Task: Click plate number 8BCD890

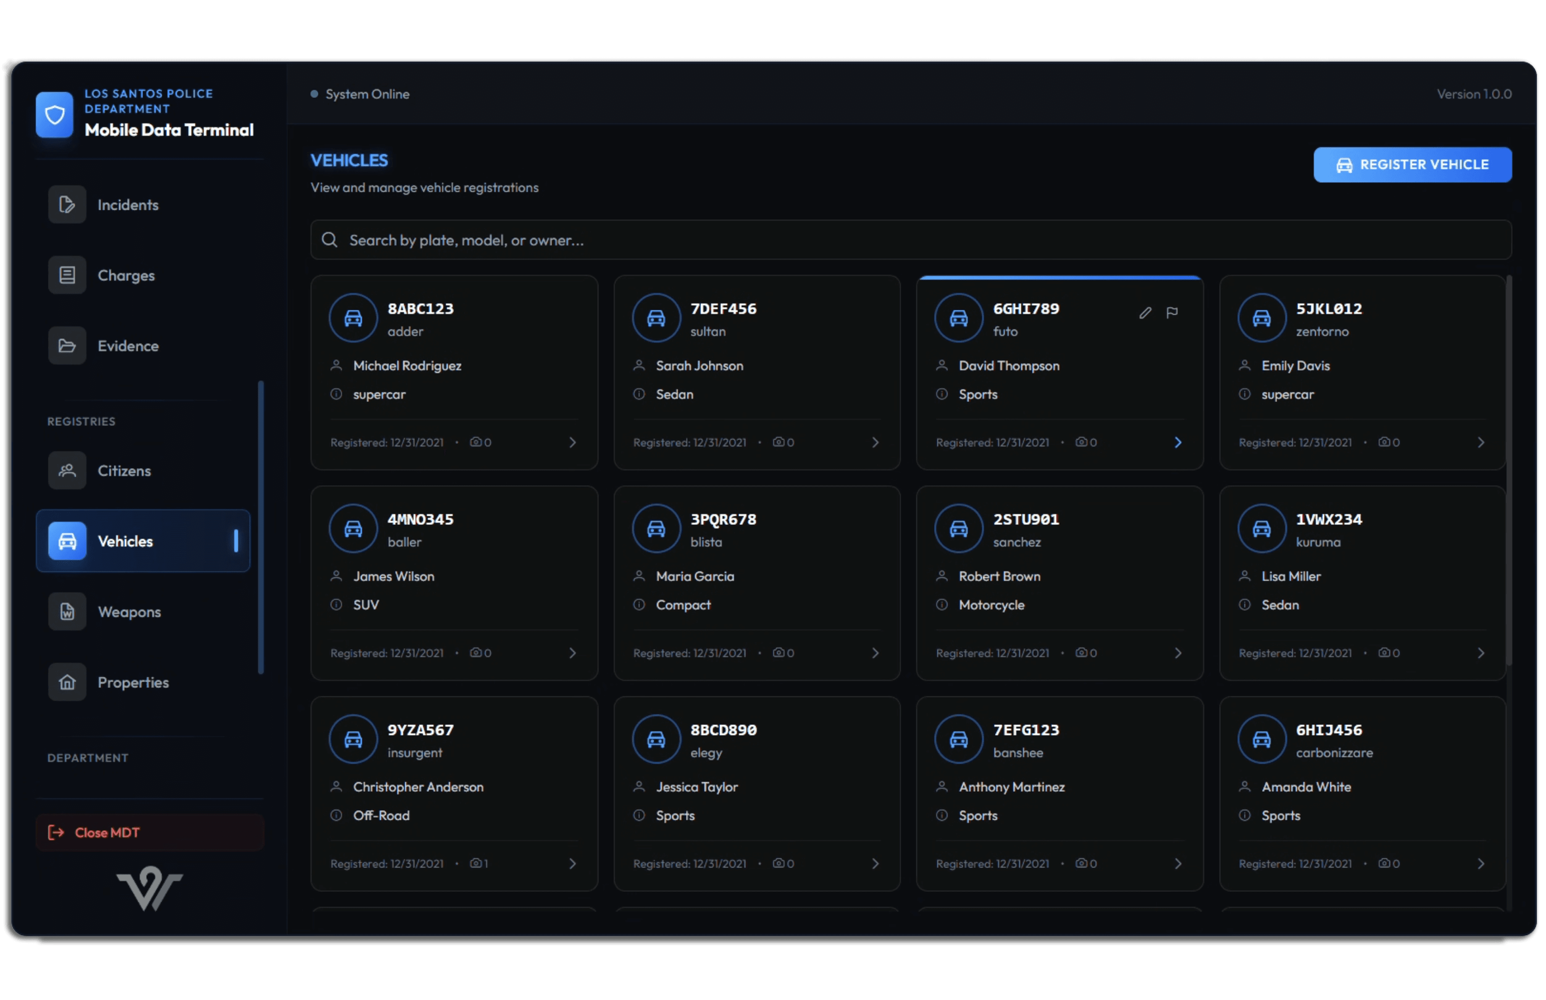Action: click(723, 730)
